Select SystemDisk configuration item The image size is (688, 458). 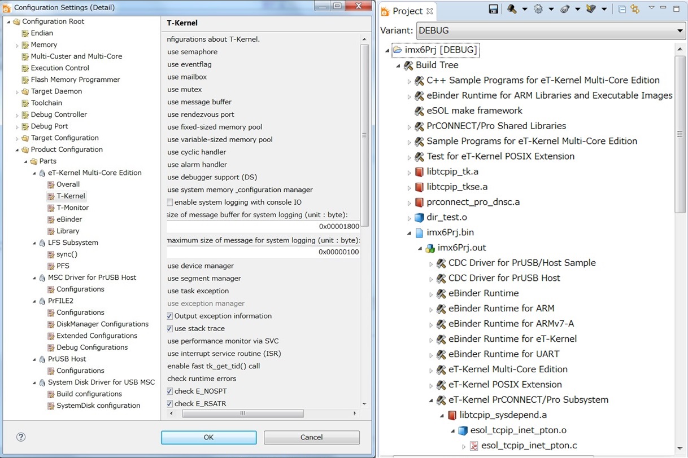pyautogui.click(x=98, y=406)
